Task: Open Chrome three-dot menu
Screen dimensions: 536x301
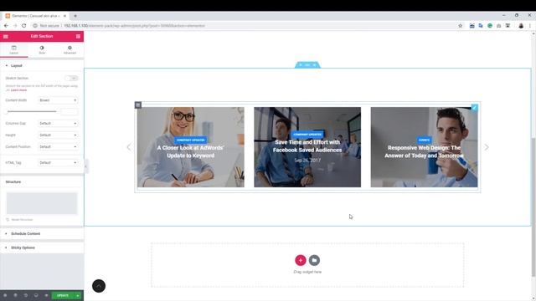Action: coord(530,26)
